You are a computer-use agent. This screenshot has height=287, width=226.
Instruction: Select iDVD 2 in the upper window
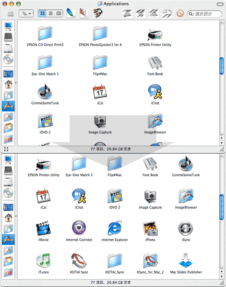pyautogui.click(x=45, y=121)
